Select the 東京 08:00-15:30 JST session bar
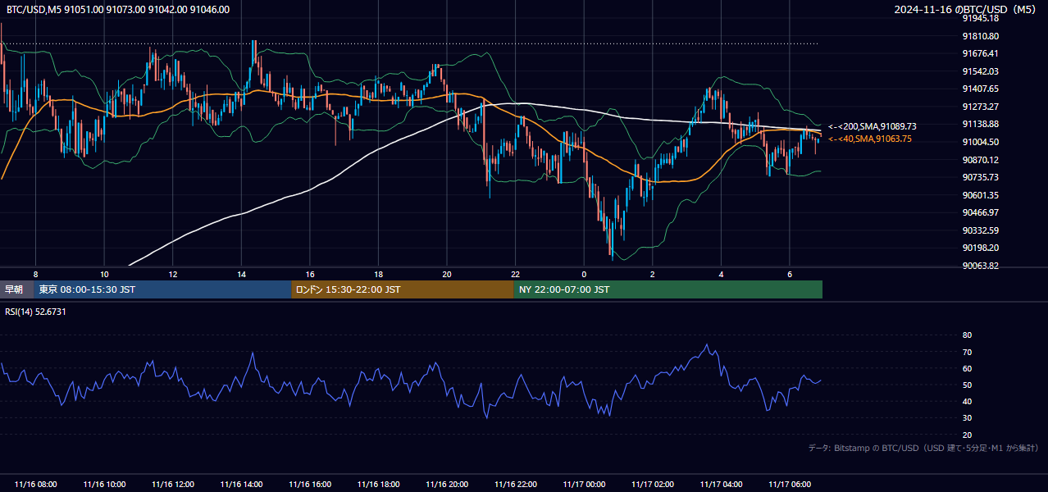 [x=163, y=289]
